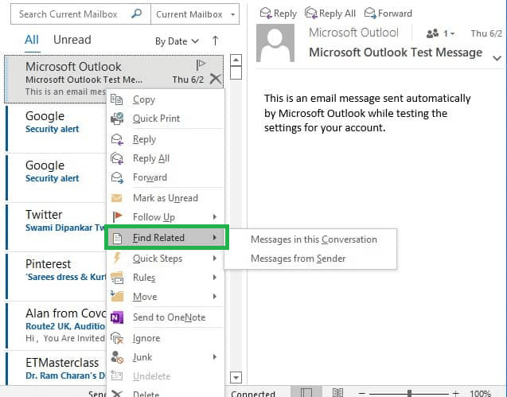The image size is (507, 397).
Task: Open the Alan from Covo email
Action: coord(56,326)
